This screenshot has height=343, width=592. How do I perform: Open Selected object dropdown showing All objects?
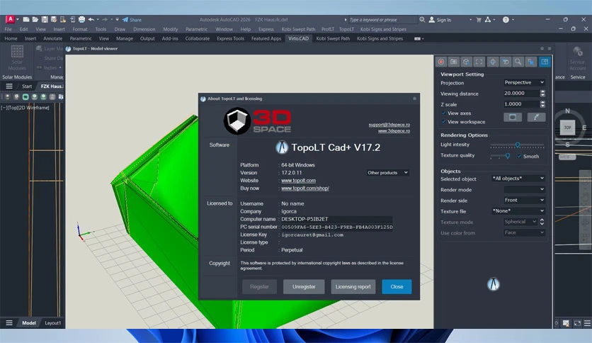pyautogui.click(x=518, y=179)
